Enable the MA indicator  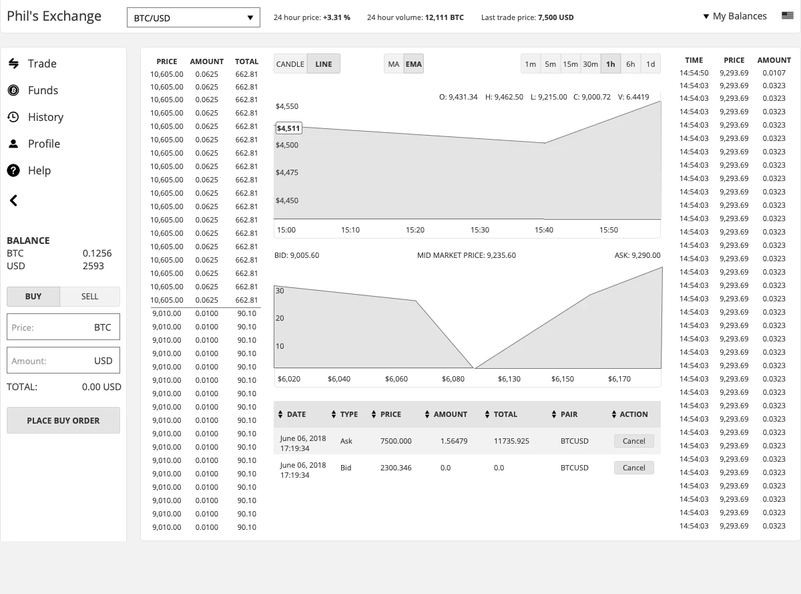394,64
